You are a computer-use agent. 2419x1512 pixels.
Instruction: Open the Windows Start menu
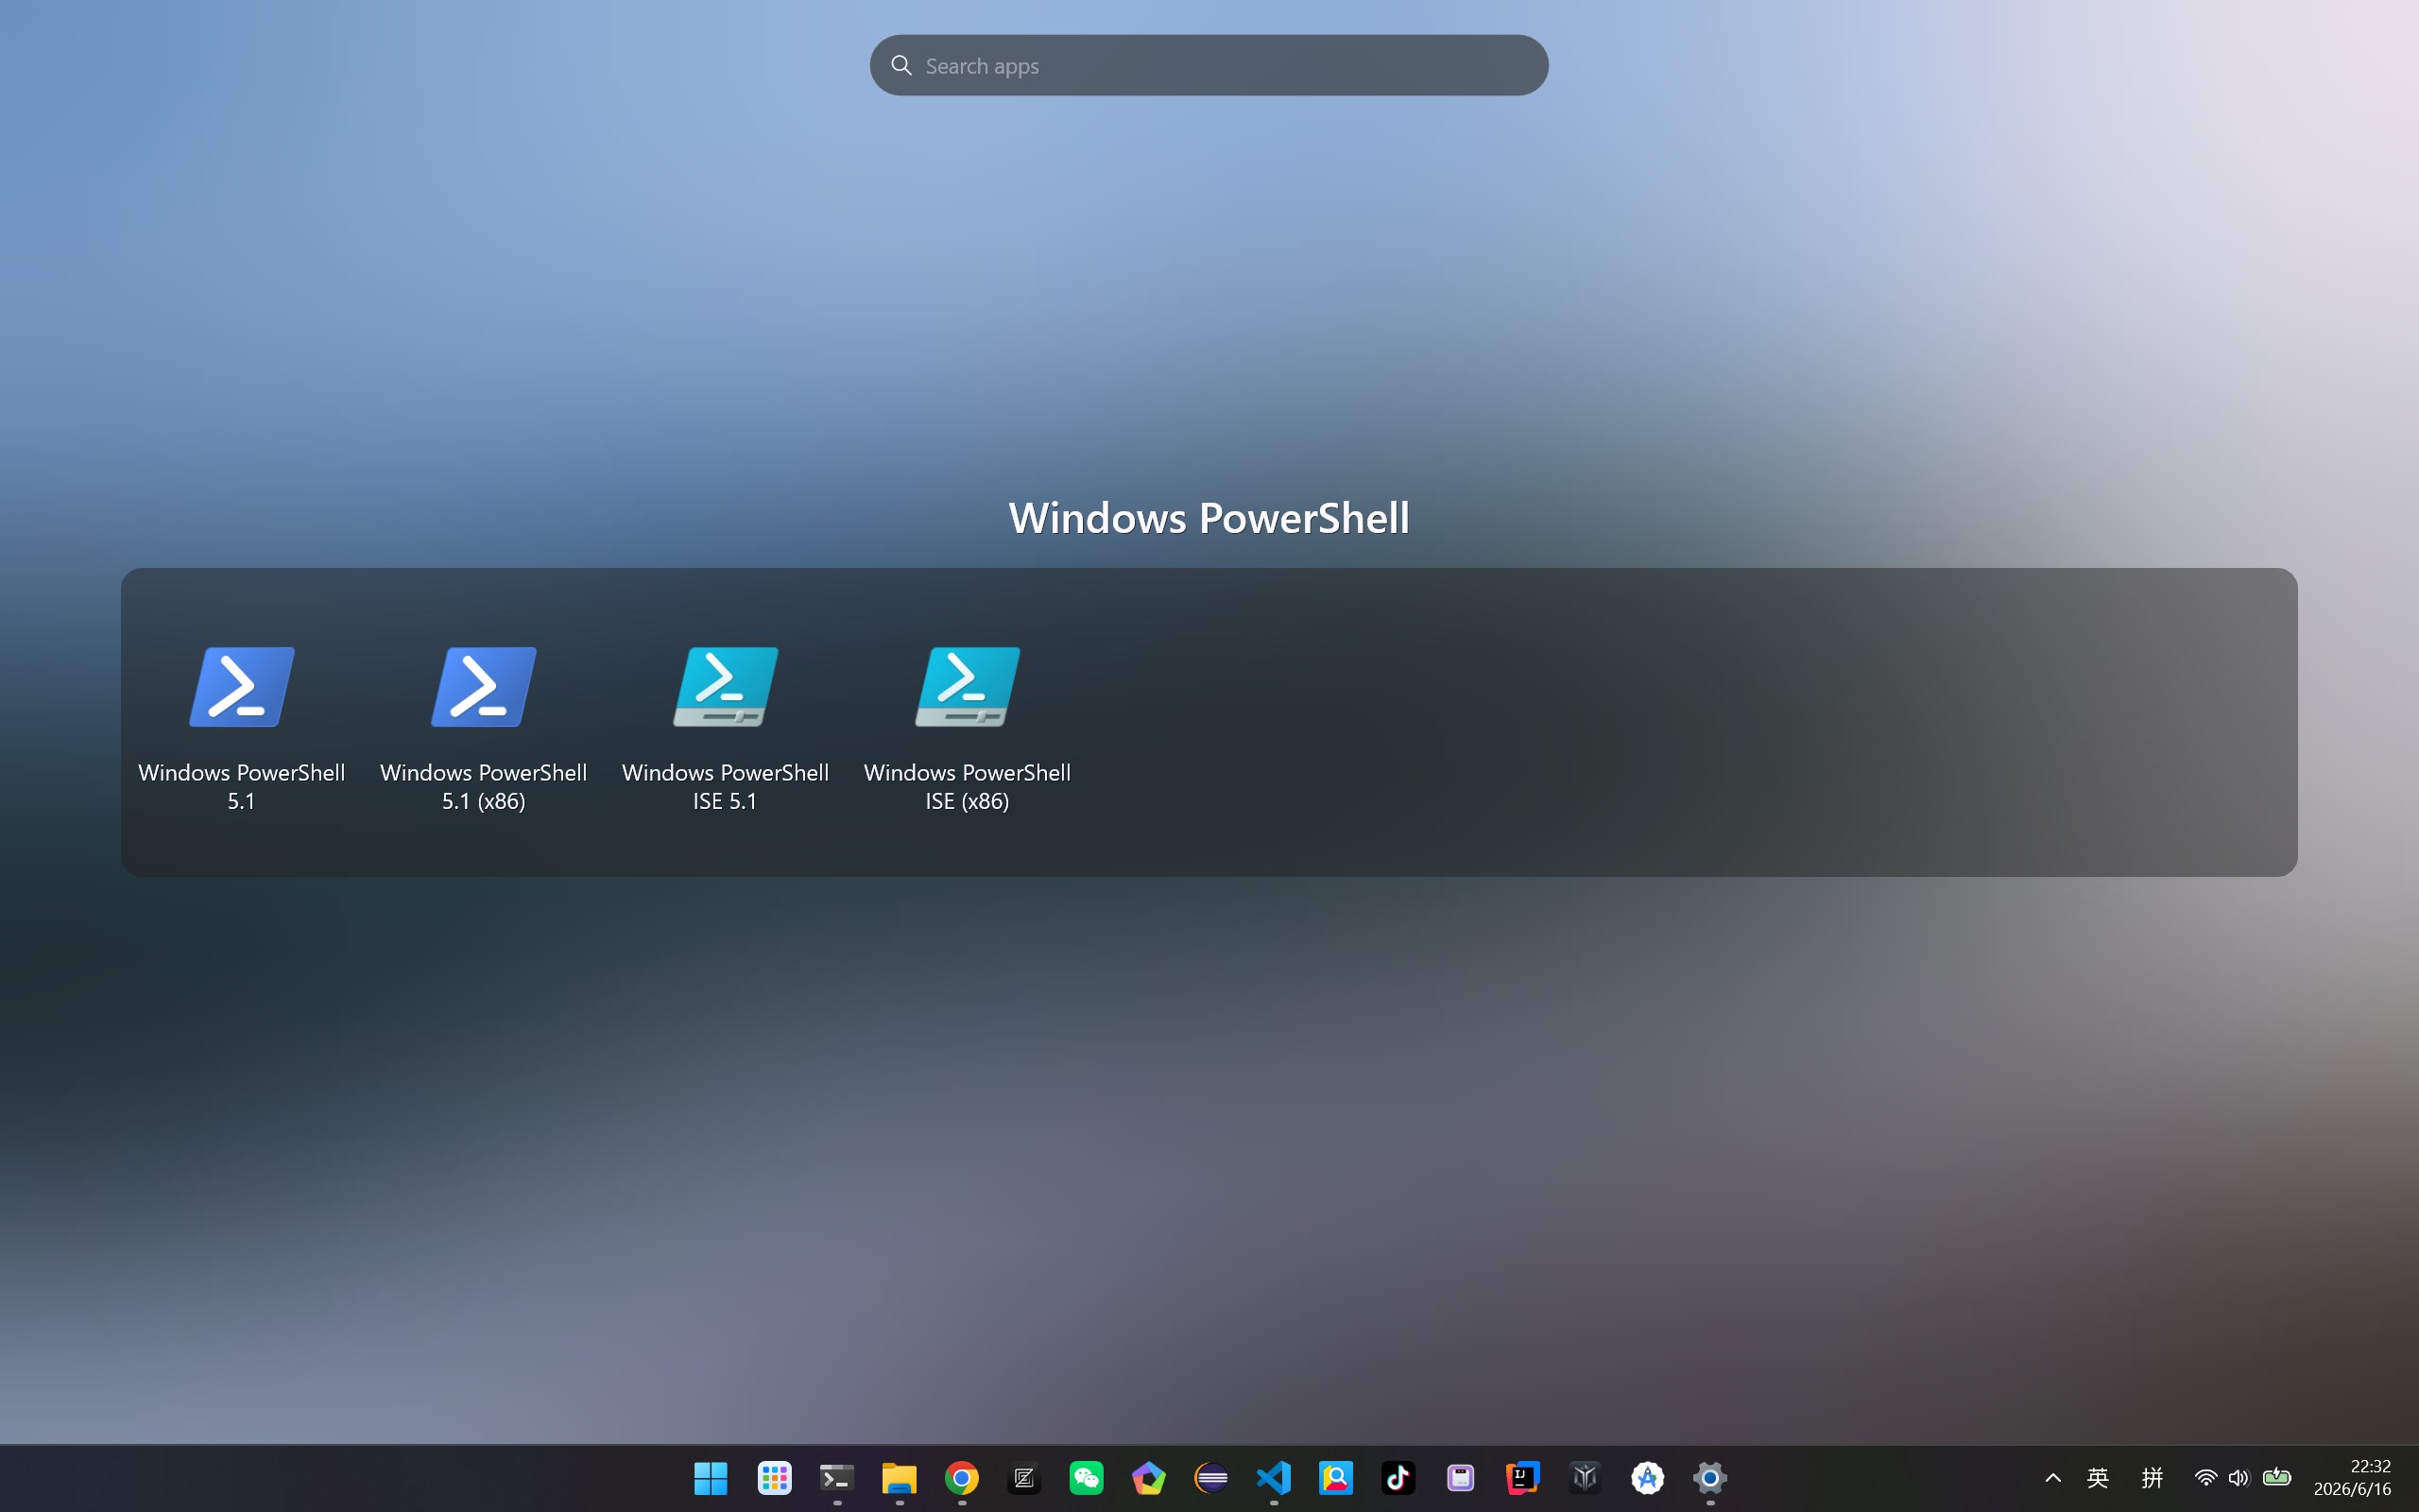[711, 1478]
